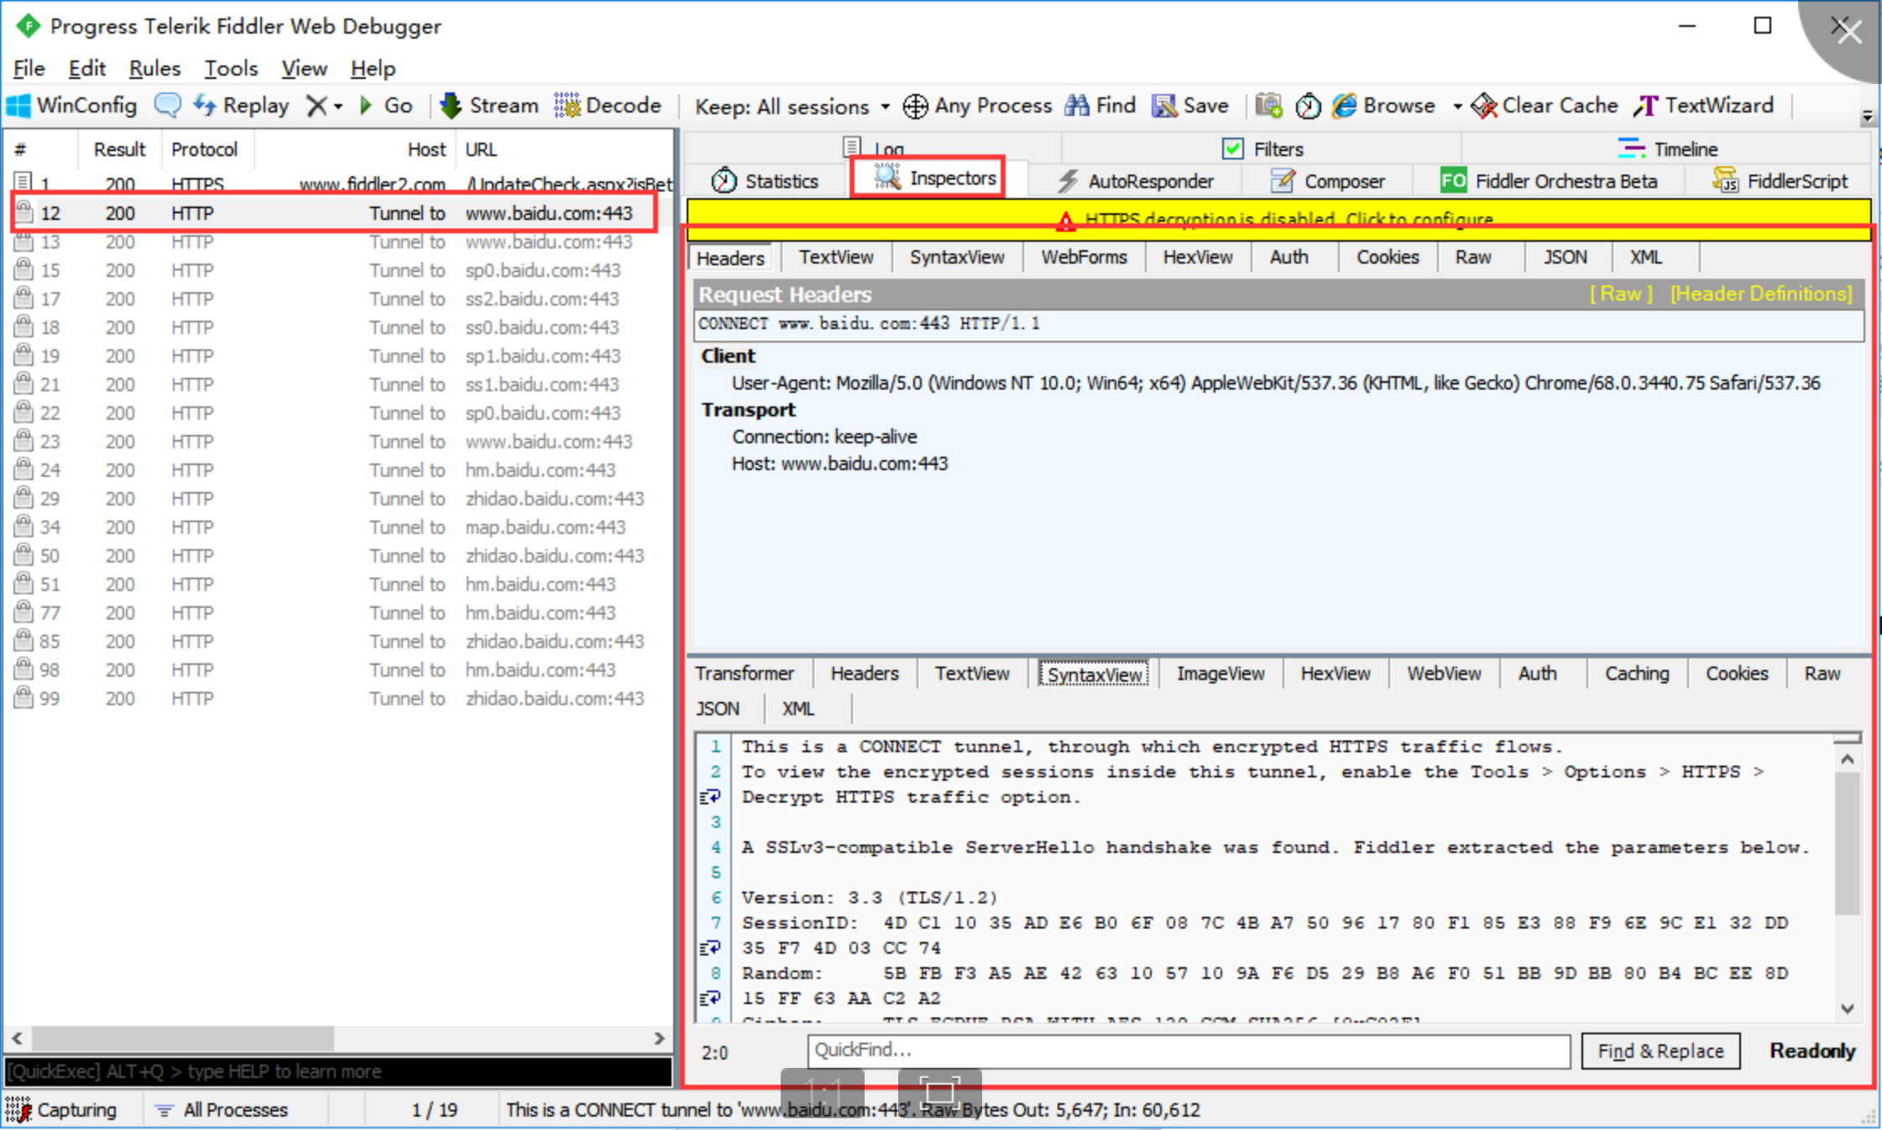
Task: Click the WinConfig button
Action: click(74, 105)
